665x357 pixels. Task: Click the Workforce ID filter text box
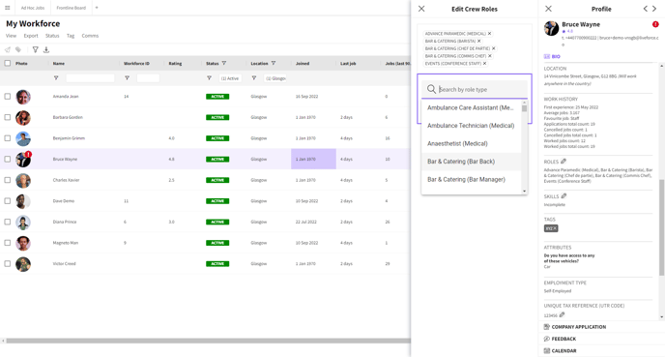point(148,78)
